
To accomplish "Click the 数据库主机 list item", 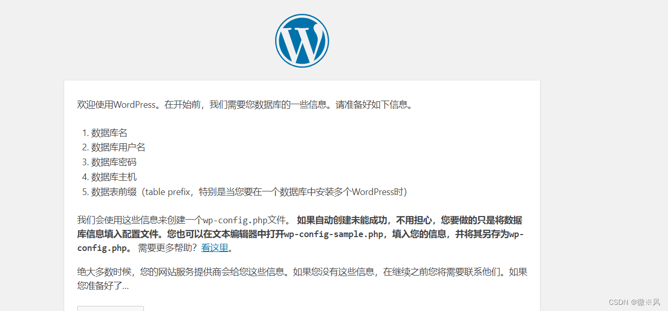I will (x=114, y=177).
